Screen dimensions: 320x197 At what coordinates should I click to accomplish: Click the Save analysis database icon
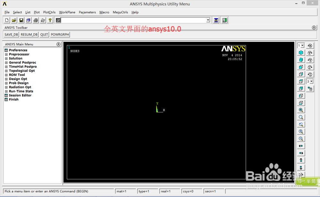coord(21,20)
